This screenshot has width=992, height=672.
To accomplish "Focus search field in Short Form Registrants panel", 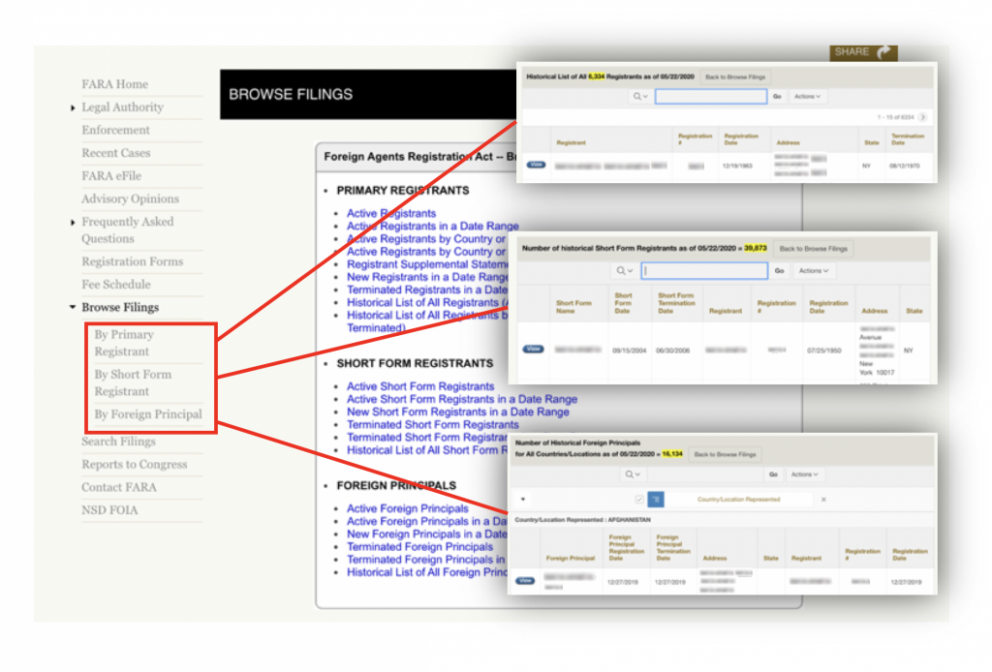I will tap(704, 270).
